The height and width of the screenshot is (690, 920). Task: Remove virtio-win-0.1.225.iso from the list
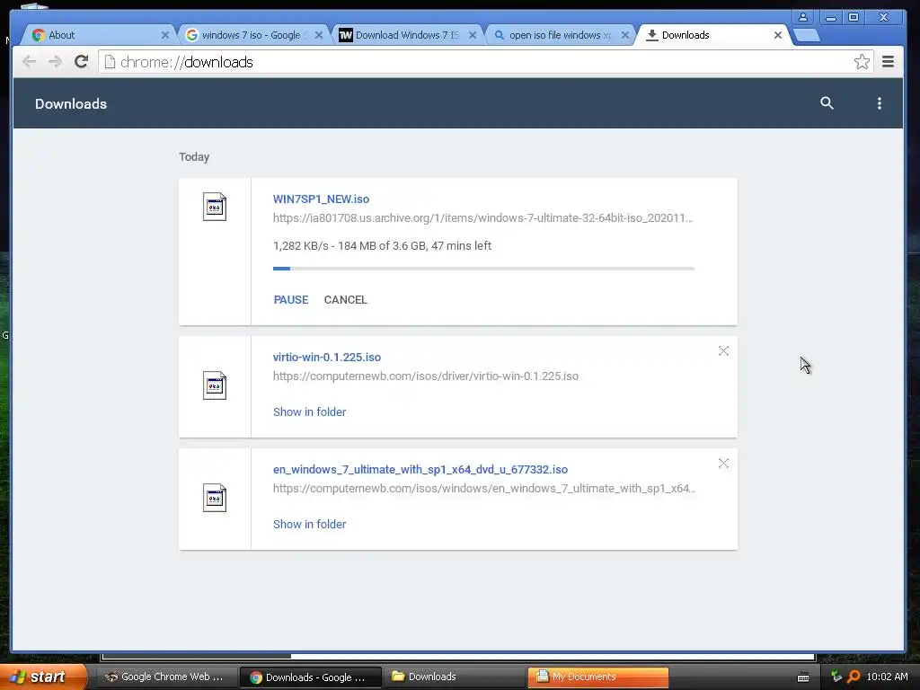pyautogui.click(x=723, y=351)
